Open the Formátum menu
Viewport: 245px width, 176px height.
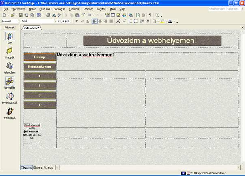pyautogui.click(x=59, y=8)
